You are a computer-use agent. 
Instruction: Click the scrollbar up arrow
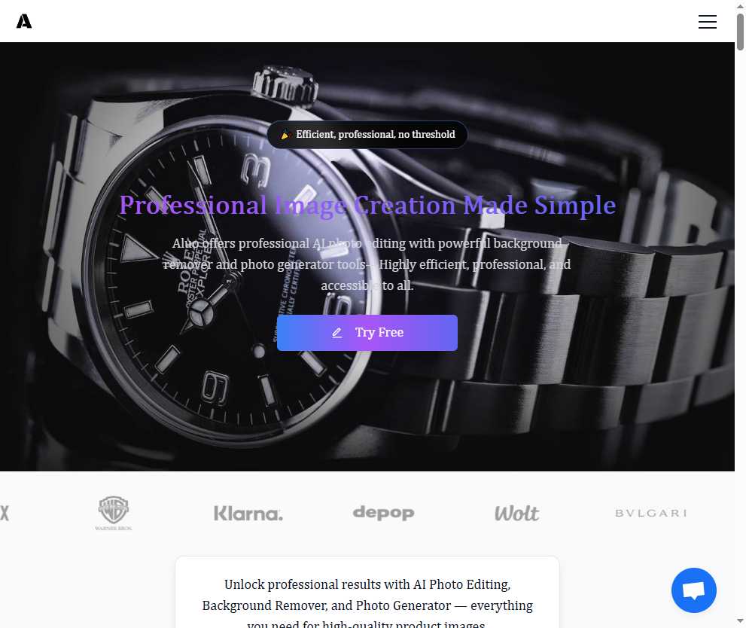click(x=740, y=6)
